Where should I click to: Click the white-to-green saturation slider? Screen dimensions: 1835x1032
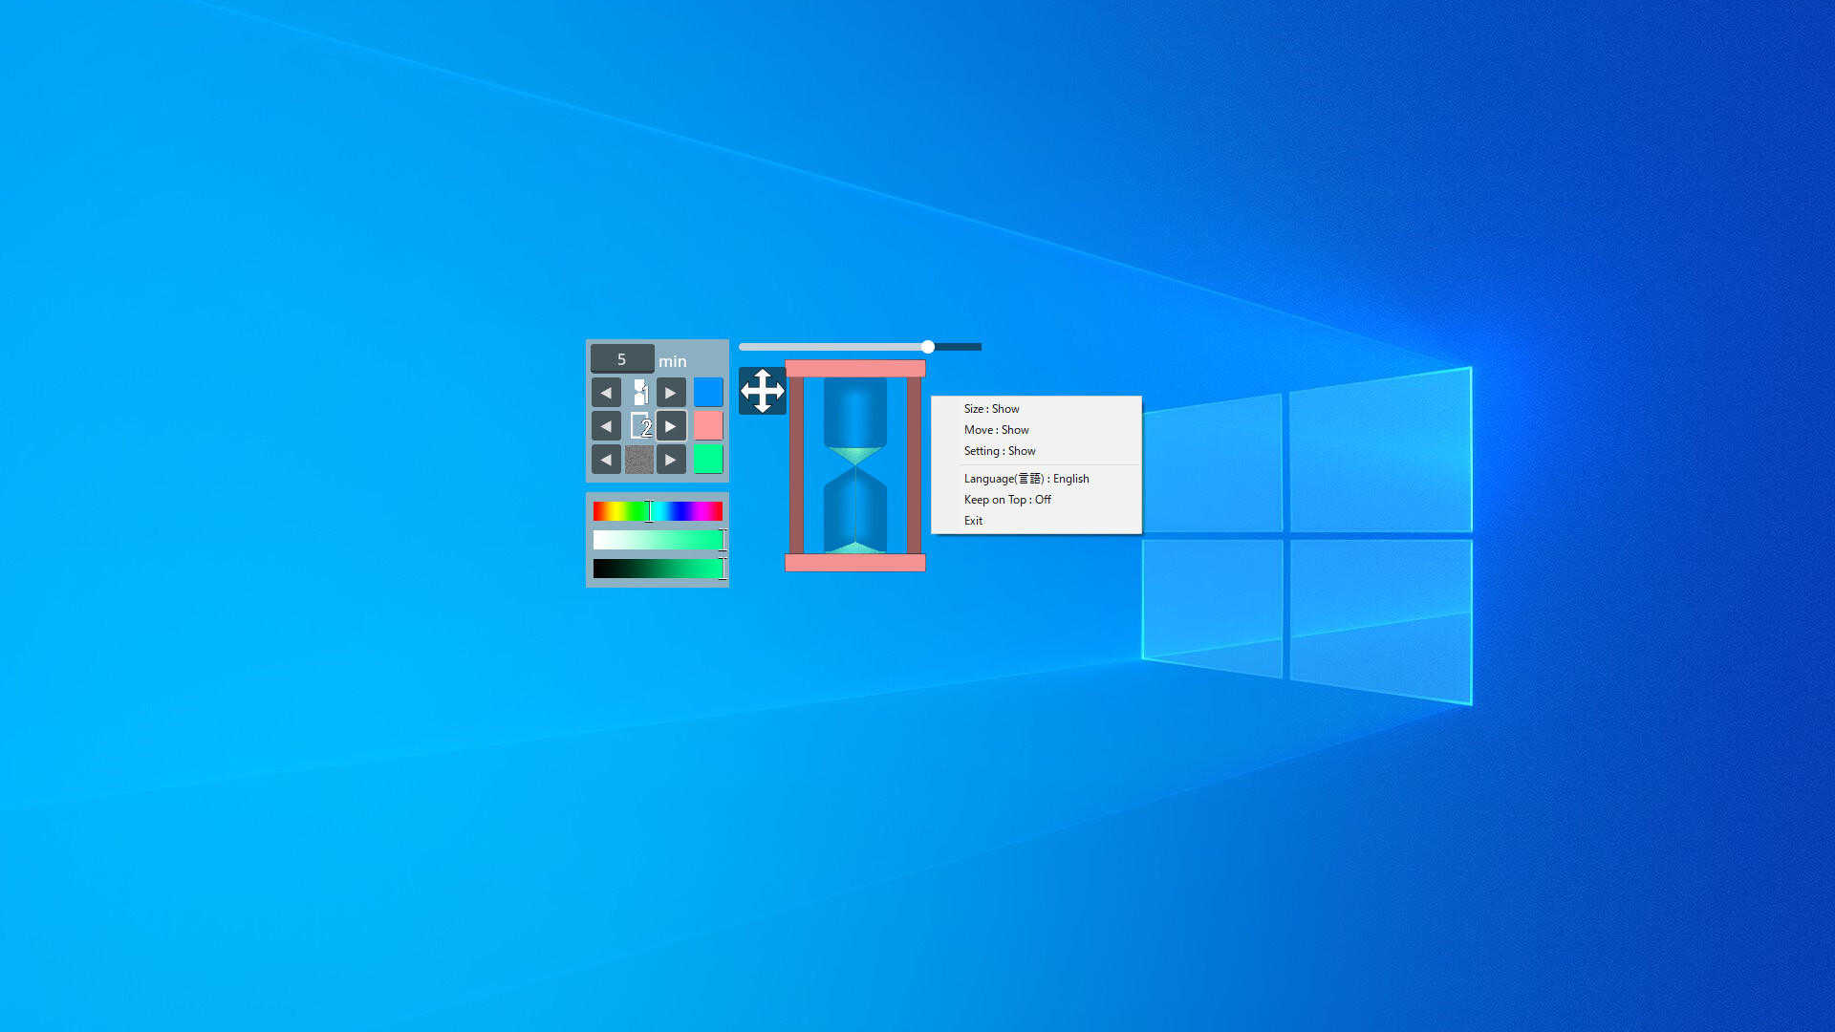pos(658,540)
